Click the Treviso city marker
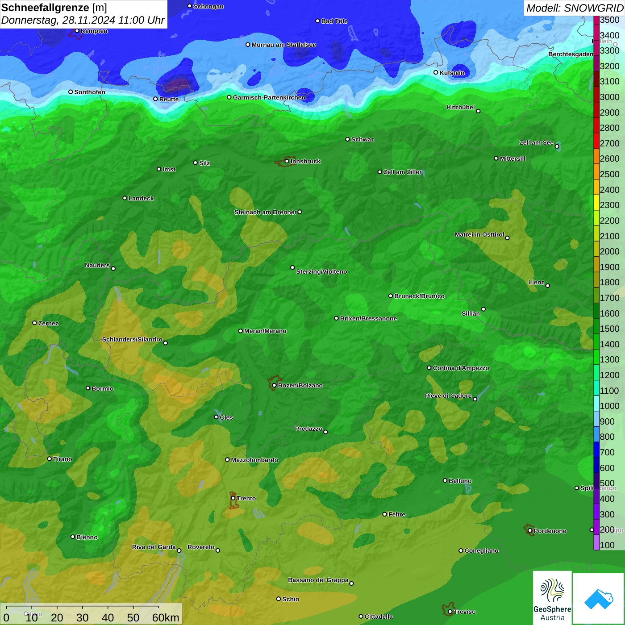Viewport: 625px width, 625px height. click(450, 612)
